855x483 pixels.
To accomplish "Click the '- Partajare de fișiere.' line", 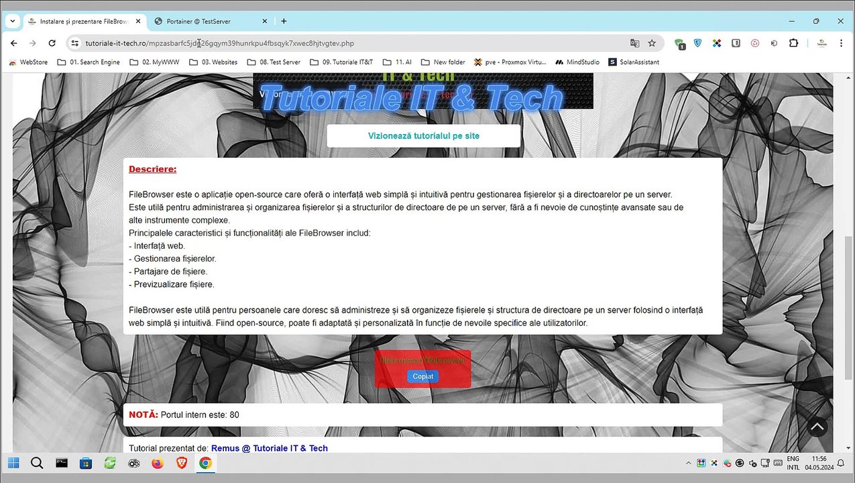I will click(x=168, y=272).
